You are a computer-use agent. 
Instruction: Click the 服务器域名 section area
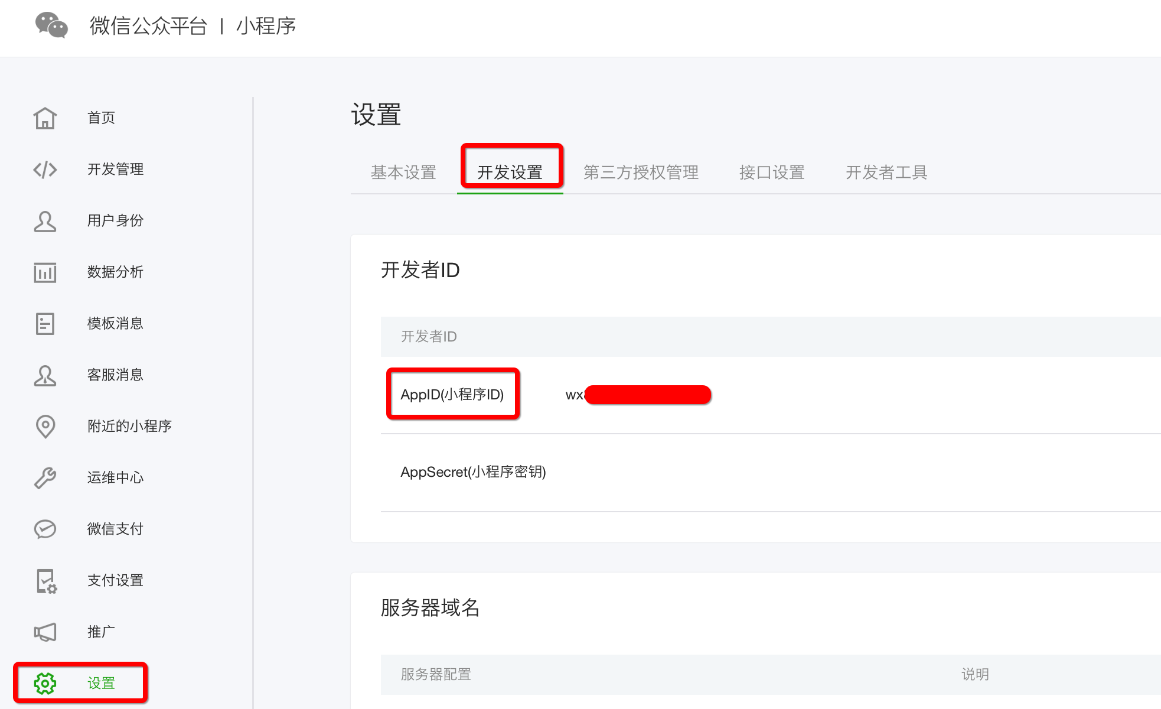tap(431, 606)
